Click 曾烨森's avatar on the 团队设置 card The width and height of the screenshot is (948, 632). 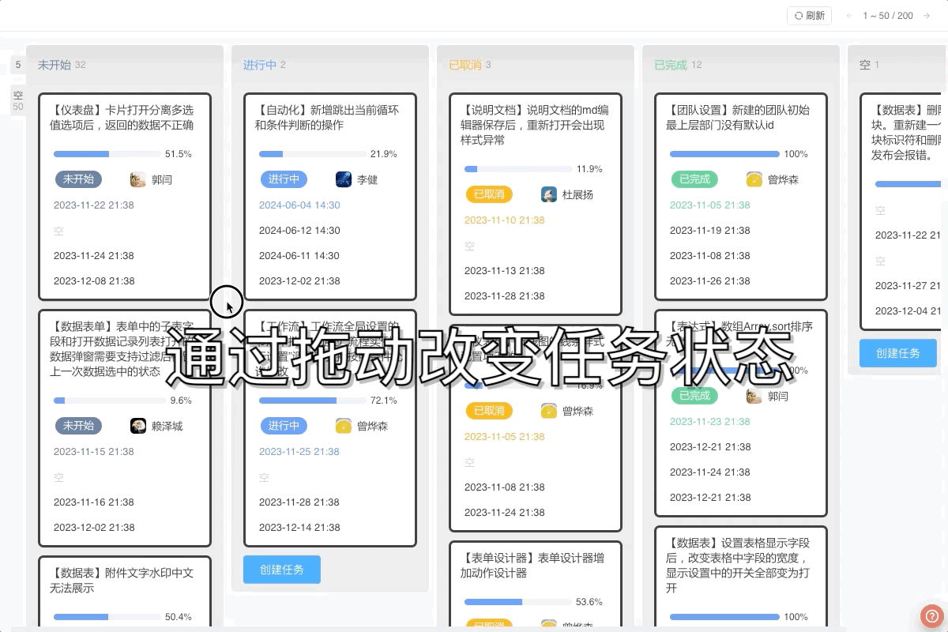(x=754, y=179)
